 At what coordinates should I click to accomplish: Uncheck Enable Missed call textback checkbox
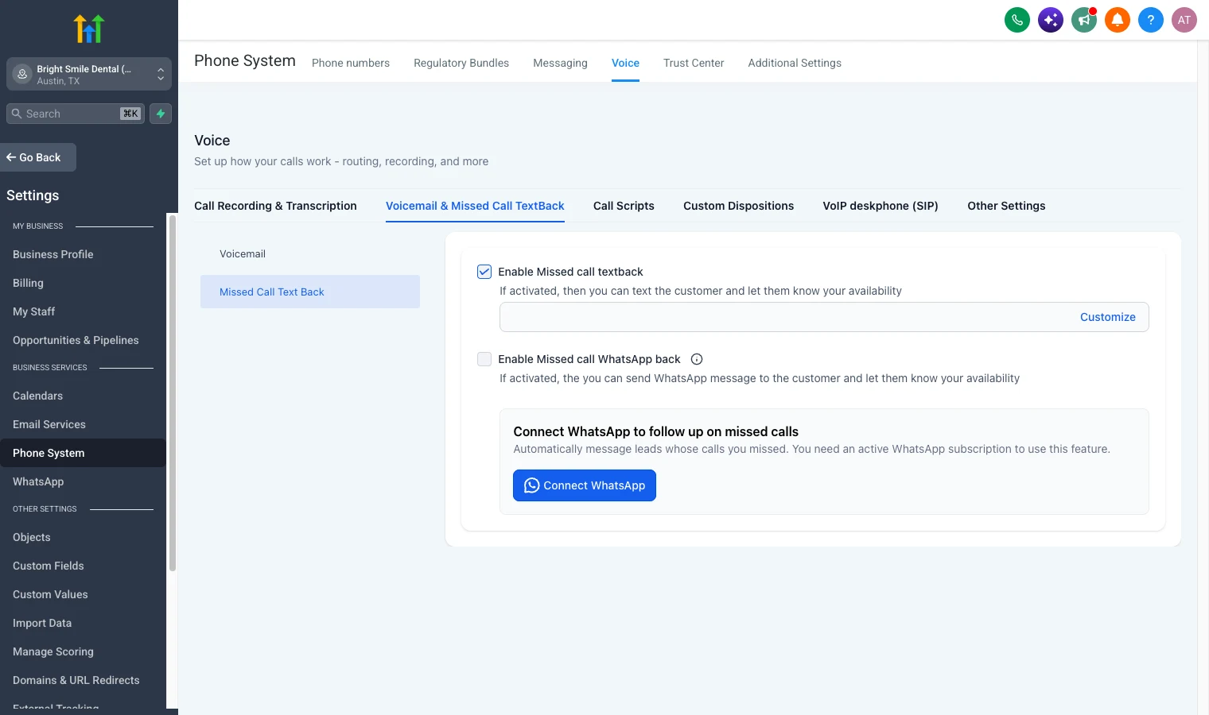click(x=484, y=272)
